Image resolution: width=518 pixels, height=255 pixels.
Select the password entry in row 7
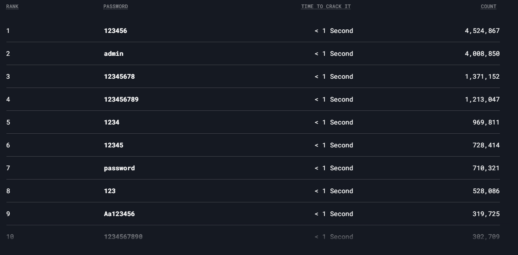pyautogui.click(x=119, y=168)
